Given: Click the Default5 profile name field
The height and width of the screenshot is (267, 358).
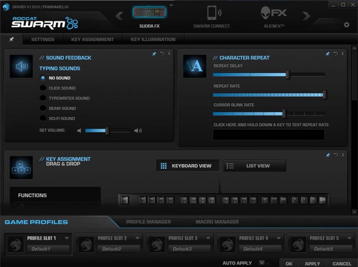Looking at the screenshot, I should pyautogui.click(x=330, y=249).
